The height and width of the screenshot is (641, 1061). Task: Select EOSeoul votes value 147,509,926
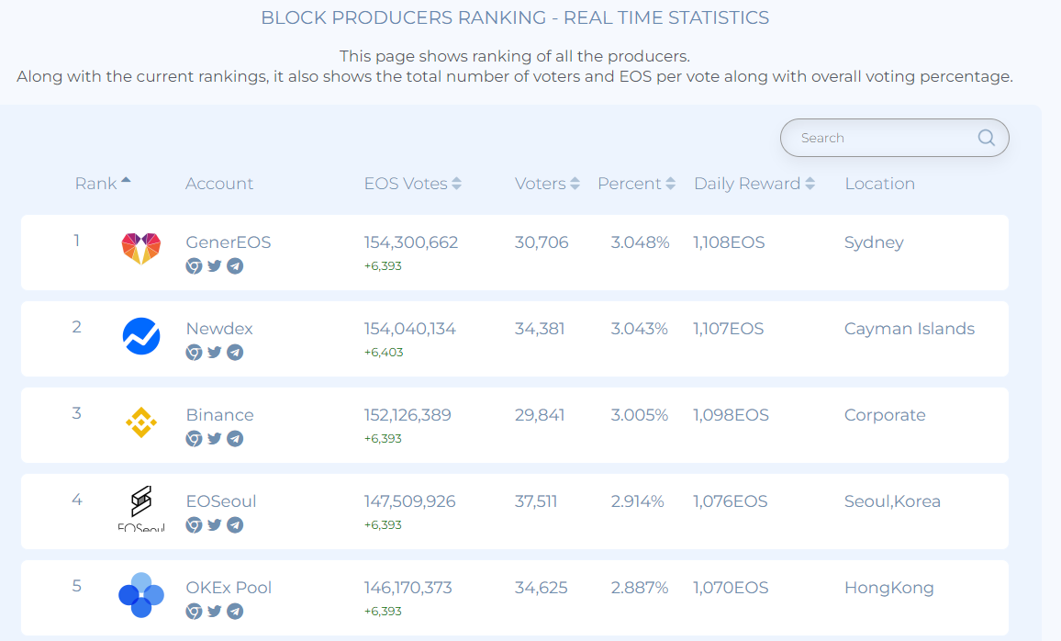(x=409, y=501)
